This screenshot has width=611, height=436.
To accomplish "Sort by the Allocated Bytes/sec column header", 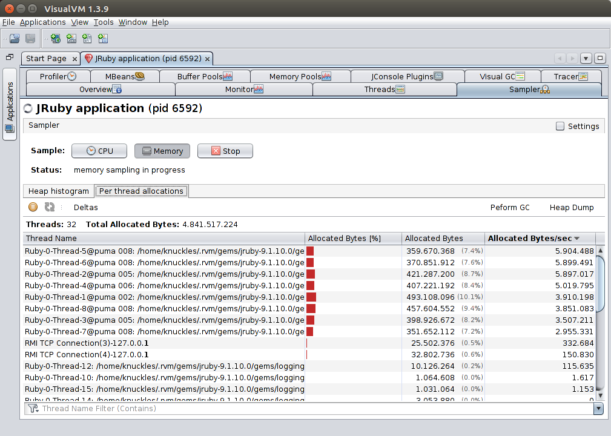I will pos(540,238).
